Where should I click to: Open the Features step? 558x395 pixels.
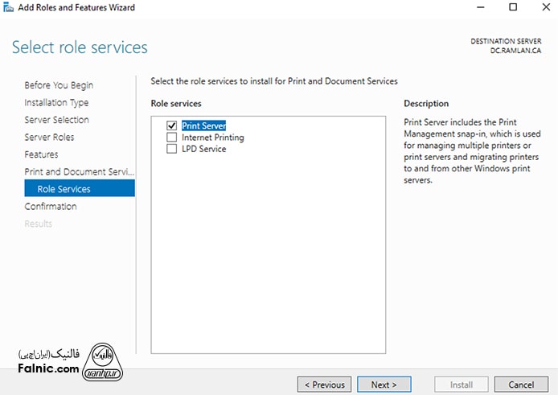point(41,154)
